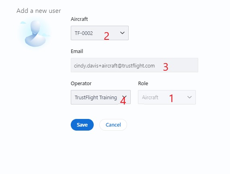Cancel adding the new user
The width and height of the screenshot is (230, 174).
[x=113, y=125]
